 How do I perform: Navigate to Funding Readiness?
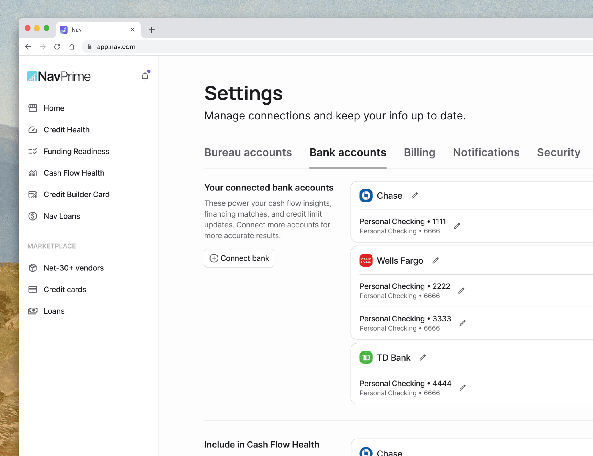[76, 151]
